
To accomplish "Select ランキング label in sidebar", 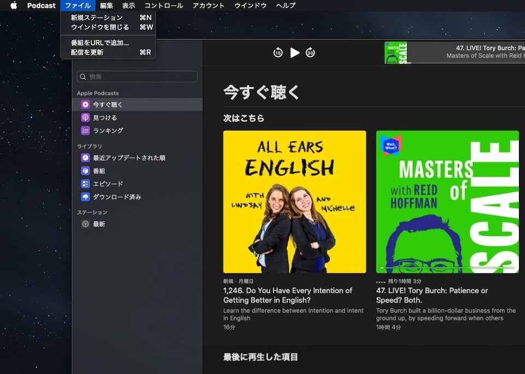I will 108,130.
